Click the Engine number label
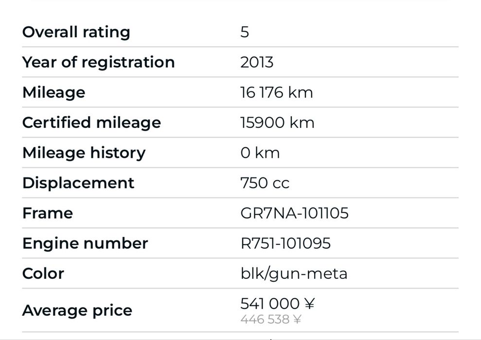 85,243
